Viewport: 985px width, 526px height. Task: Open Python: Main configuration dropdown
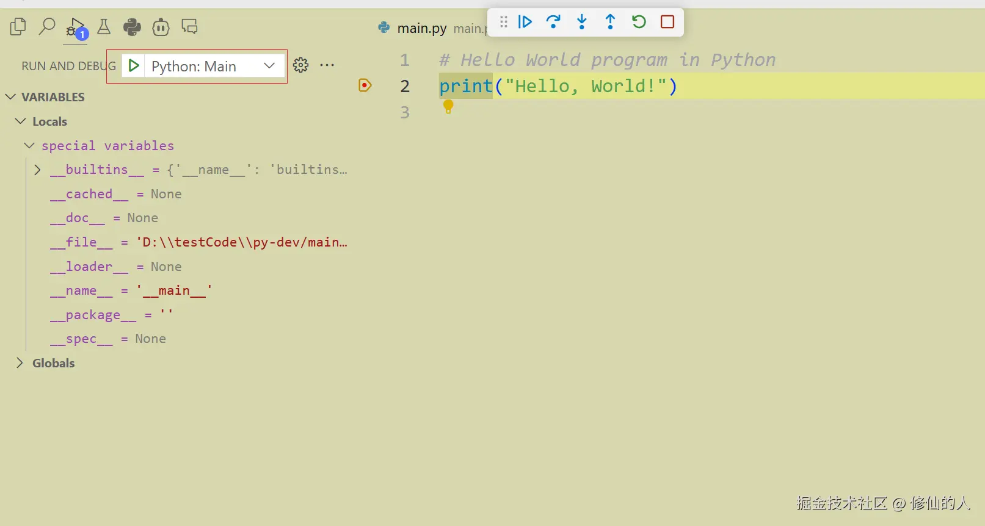214,66
